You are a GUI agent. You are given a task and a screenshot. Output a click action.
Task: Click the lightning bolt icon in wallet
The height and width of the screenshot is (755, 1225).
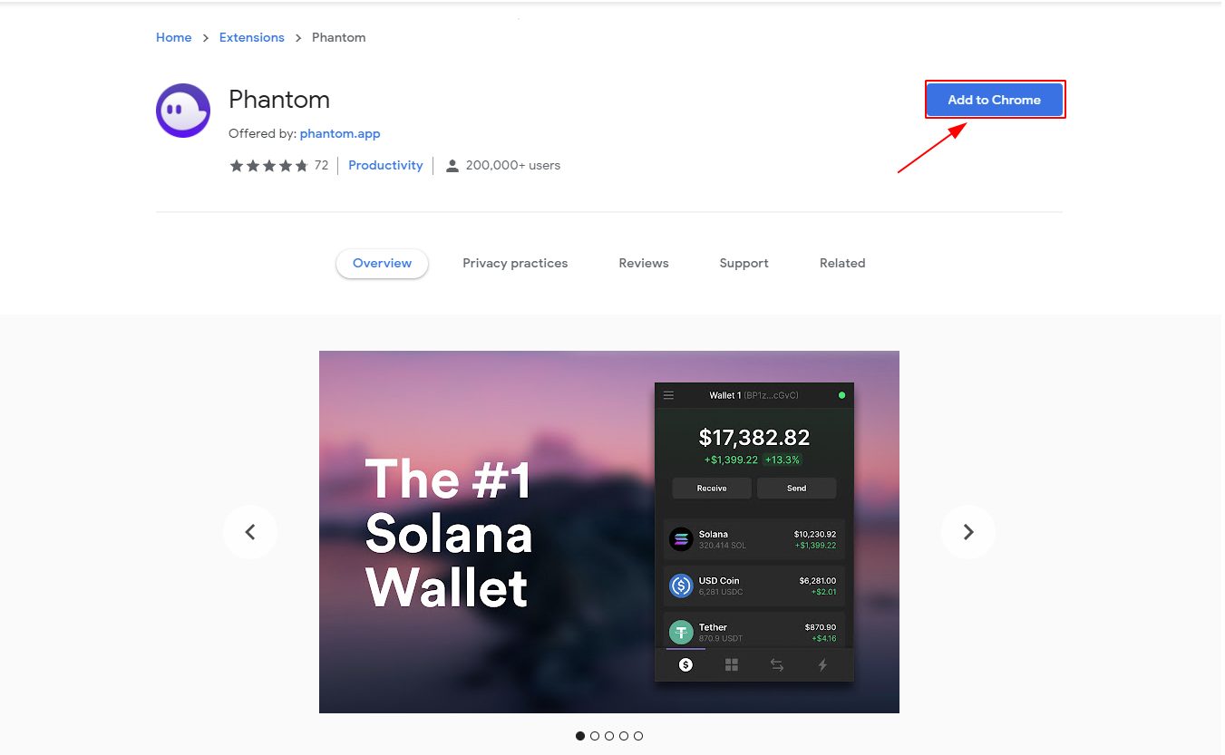coord(822,665)
